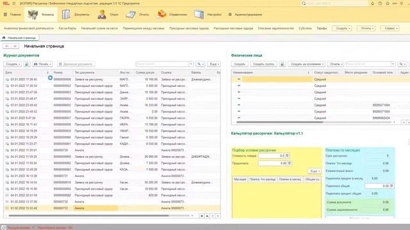410x230 pixels.
Task: Open Начальная сумма на кассе link
Action: click(x=99, y=28)
